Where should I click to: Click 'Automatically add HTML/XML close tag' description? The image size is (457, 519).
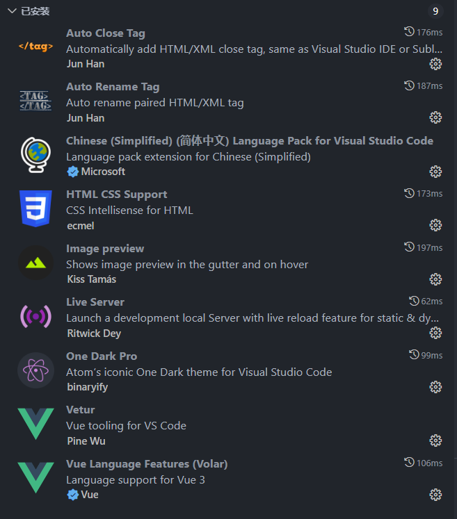[x=254, y=49]
